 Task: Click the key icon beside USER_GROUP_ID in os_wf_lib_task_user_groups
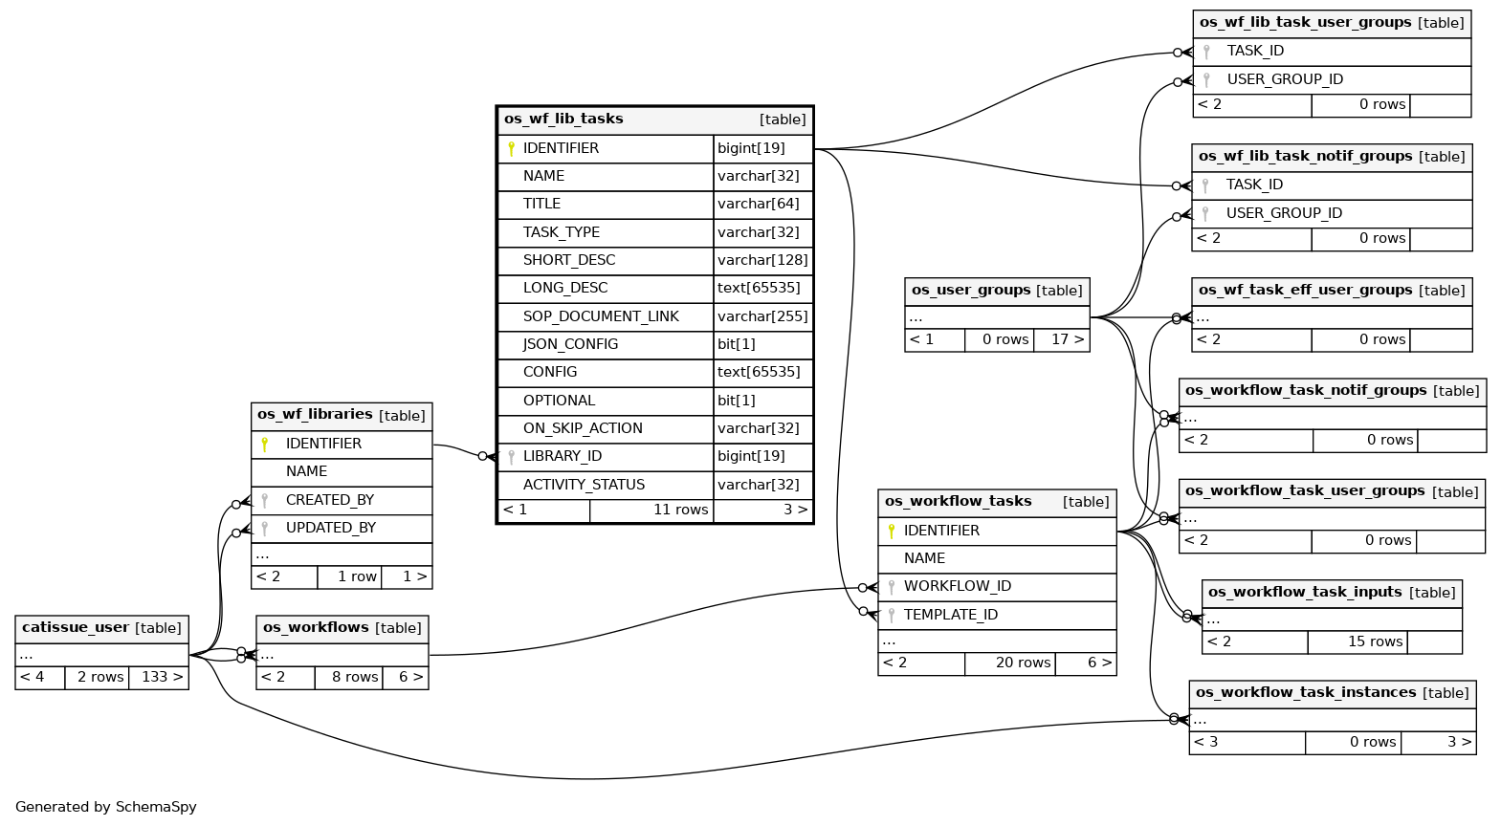coord(1207,80)
